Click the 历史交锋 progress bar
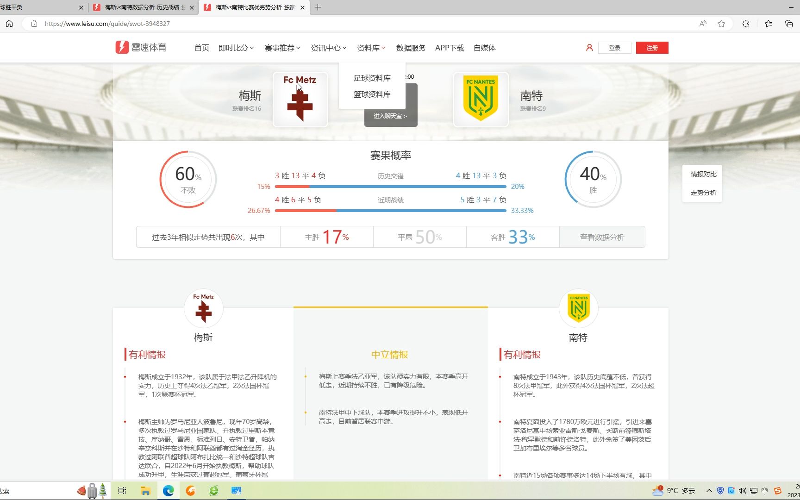This screenshot has height=500, width=800. click(391, 187)
